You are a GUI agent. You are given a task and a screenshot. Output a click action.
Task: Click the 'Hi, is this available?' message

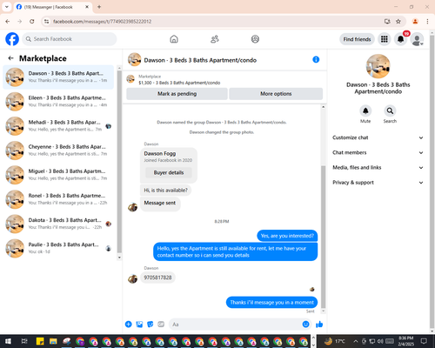coord(165,191)
